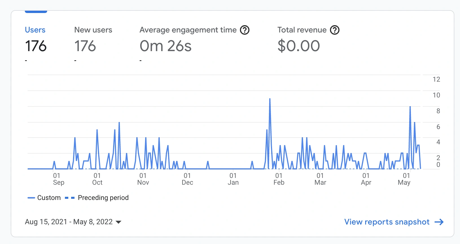Image resolution: width=460 pixels, height=244 pixels.
Task: Click the tallest chart spike before 01 Feb
Action: click(270, 99)
